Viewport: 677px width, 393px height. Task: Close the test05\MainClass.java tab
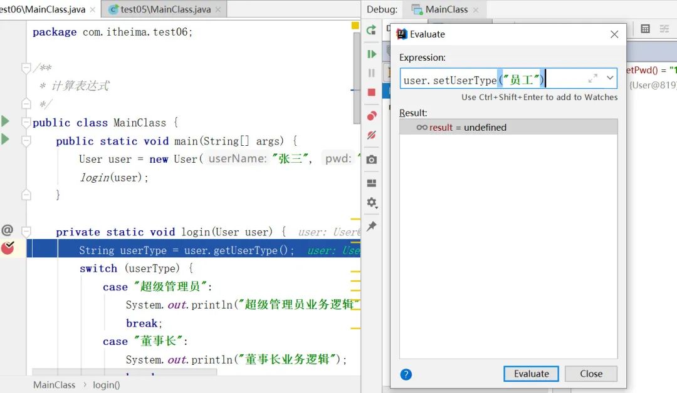click(x=218, y=9)
